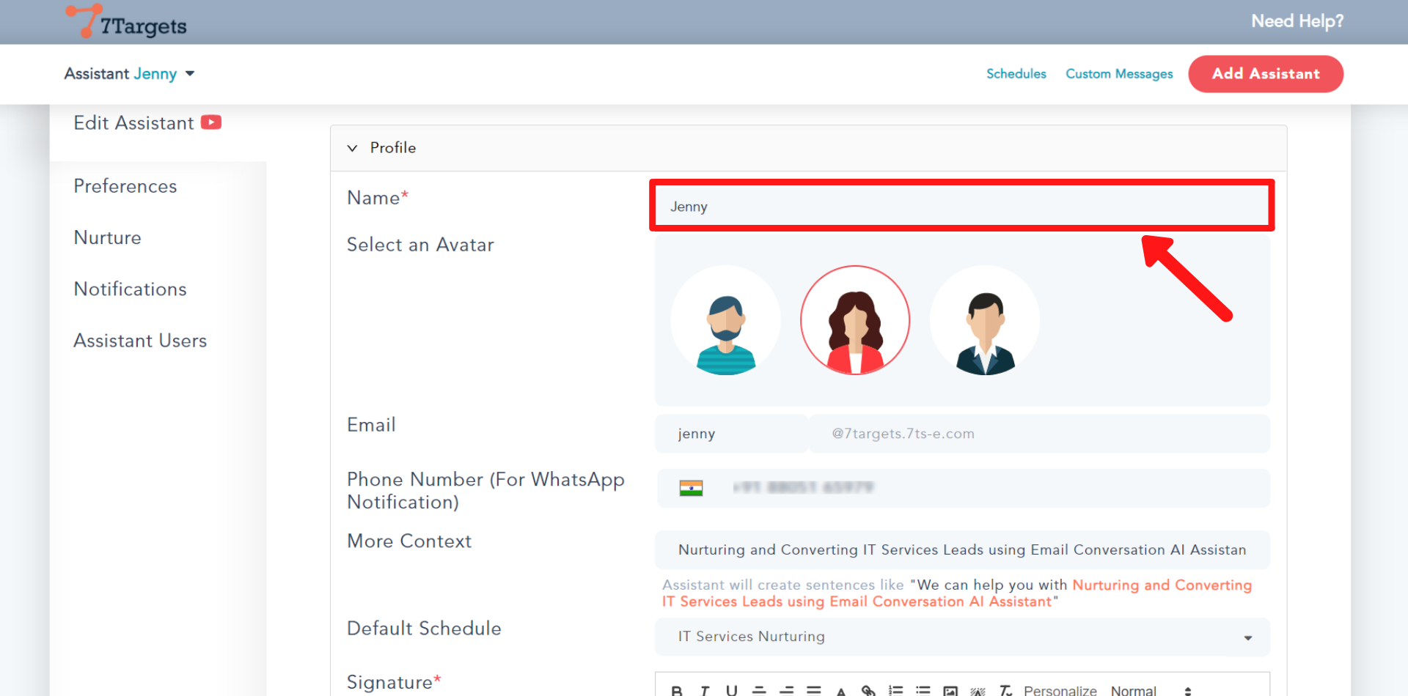Collapse the Profile section
This screenshot has width=1408, height=696.
(x=353, y=148)
